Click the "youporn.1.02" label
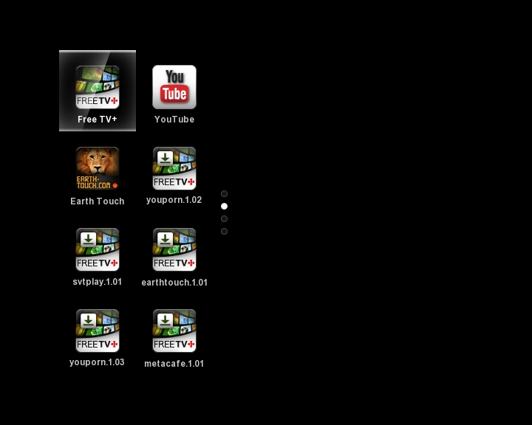532x425 pixels. [x=174, y=200]
